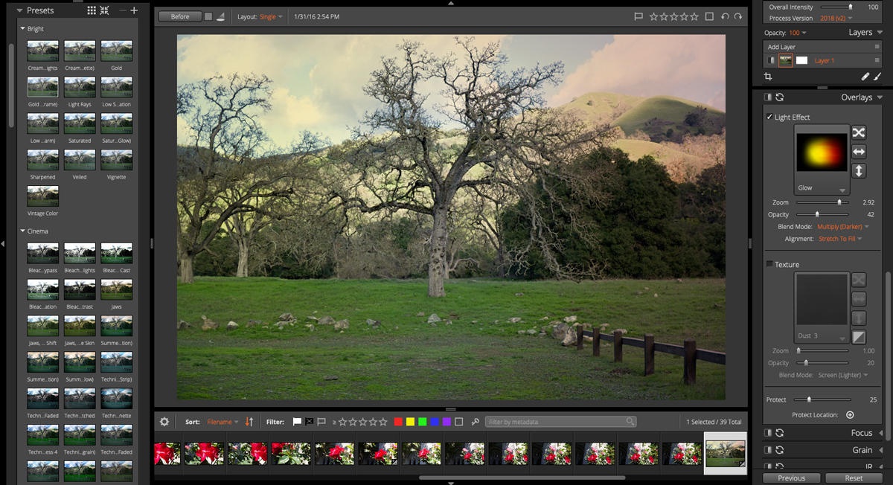Filter by flagged photos (white flag)

(297, 422)
